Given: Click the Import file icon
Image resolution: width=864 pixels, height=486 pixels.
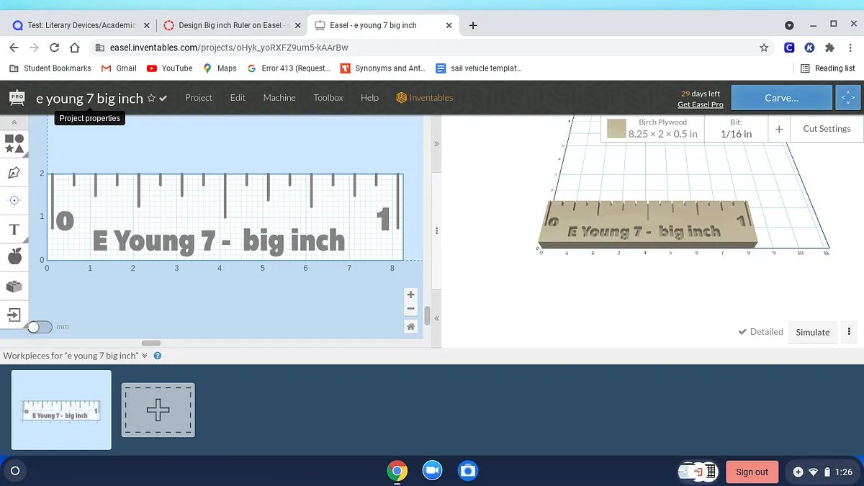Looking at the screenshot, I should (x=14, y=315).
